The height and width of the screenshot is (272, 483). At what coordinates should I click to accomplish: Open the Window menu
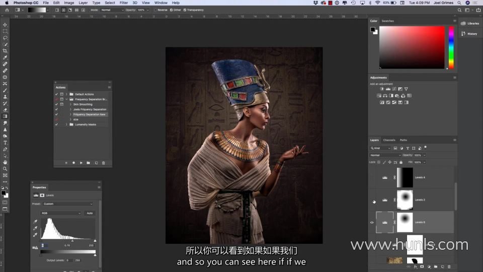click(x=160, y=3)
